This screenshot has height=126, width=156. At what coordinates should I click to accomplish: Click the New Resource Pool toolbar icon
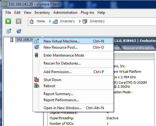[19, 31]
